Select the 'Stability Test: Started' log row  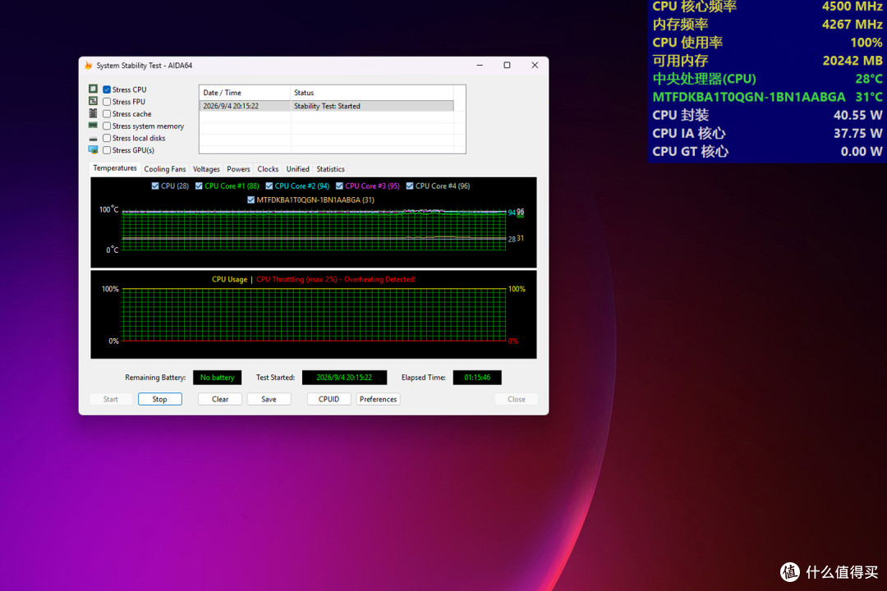tap(326, 106)
